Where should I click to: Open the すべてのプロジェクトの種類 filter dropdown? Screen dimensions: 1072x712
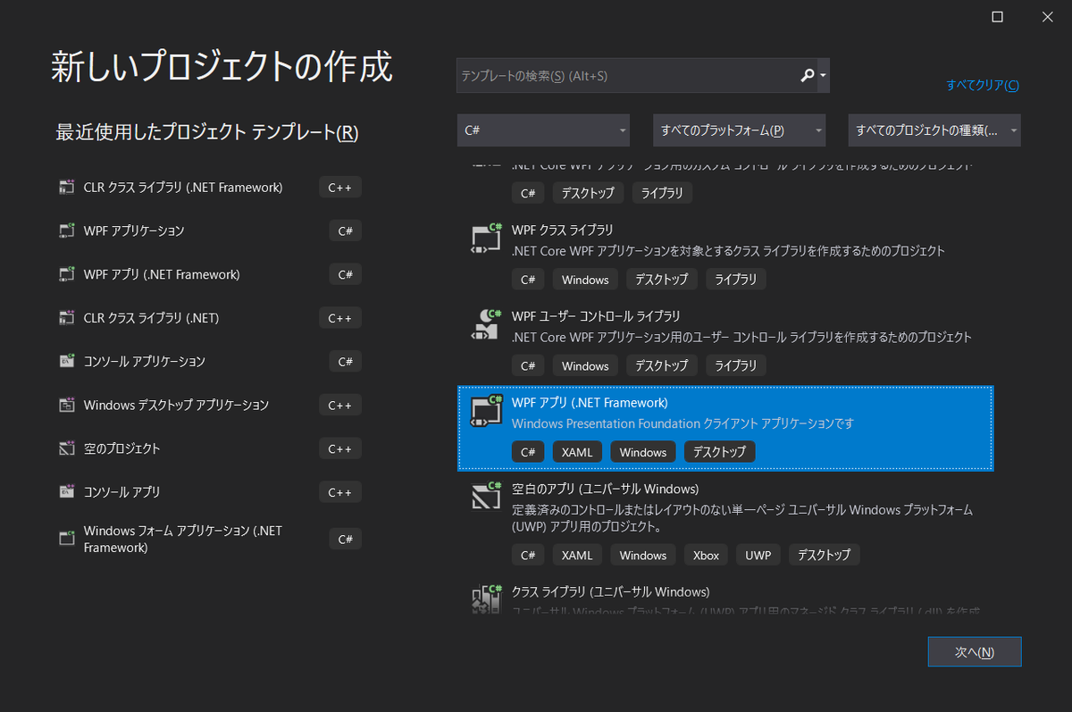click(934, 130)
